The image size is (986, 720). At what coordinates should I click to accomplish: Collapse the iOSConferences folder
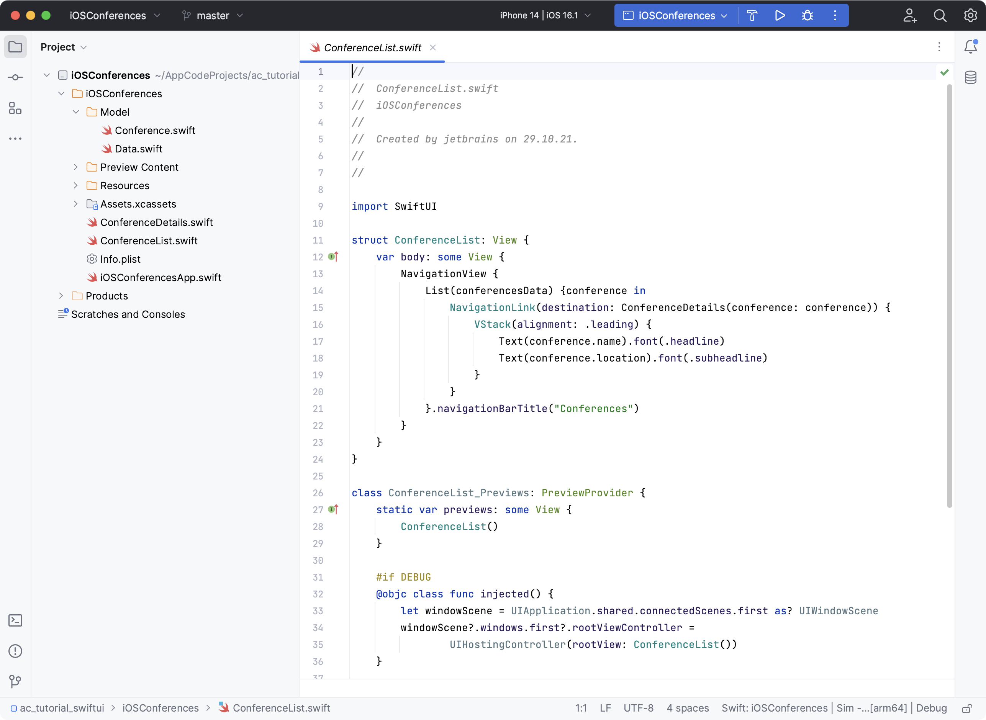coord(61,94)
